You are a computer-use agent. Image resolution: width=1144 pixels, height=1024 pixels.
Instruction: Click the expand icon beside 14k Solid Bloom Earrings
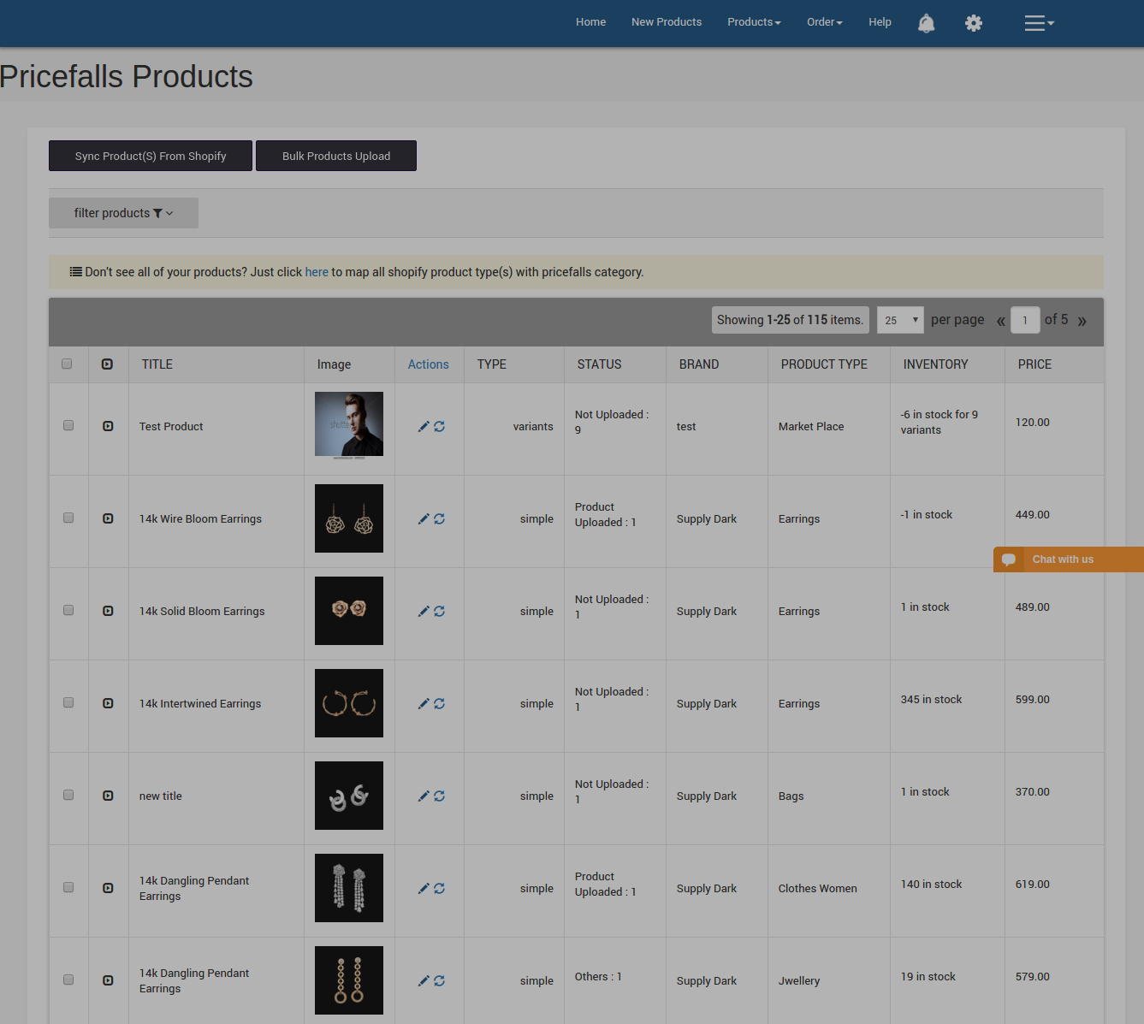click(x=108, y=610)
